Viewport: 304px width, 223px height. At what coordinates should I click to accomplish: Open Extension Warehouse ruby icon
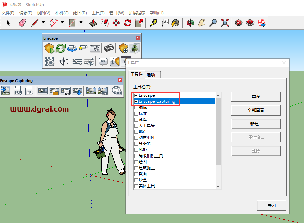pyautogui.click(x=250, y=23)
